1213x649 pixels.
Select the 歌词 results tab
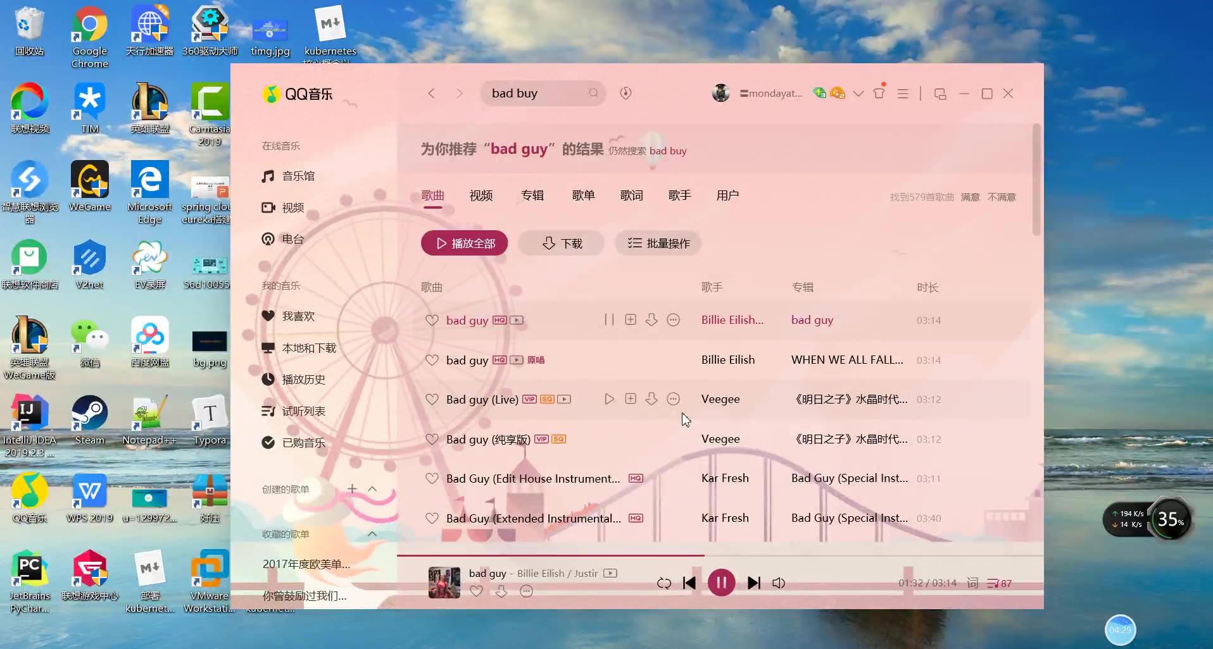(x=631, y=195)
